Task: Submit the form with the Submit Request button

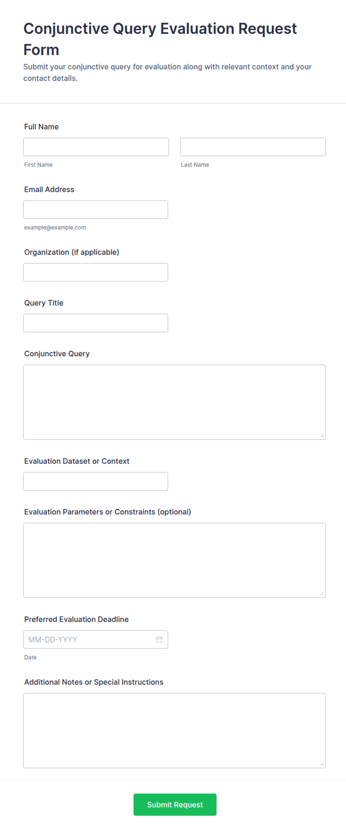Action: click(x=175, y=805)
